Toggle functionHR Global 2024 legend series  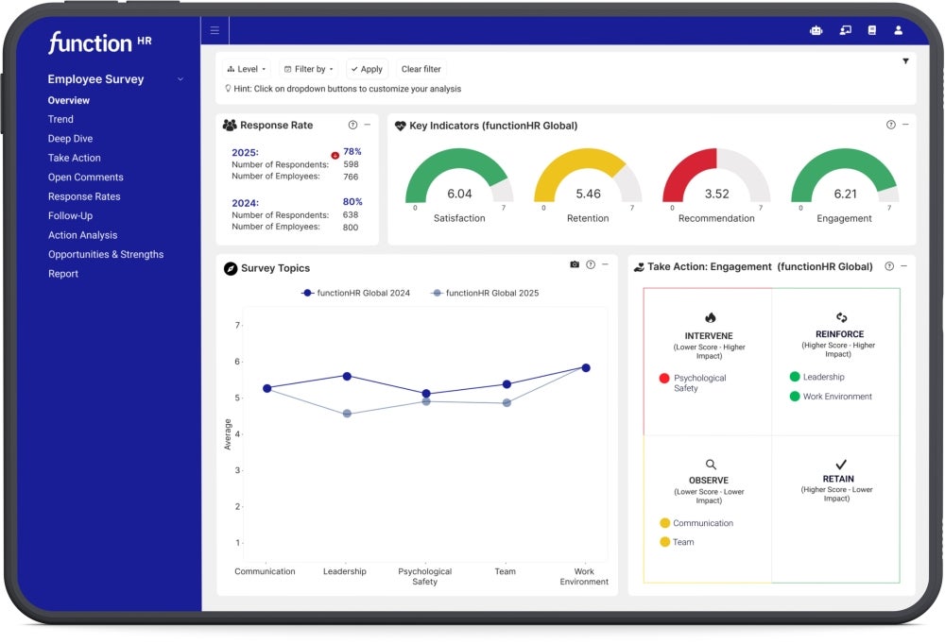click(x=355, y=293)
